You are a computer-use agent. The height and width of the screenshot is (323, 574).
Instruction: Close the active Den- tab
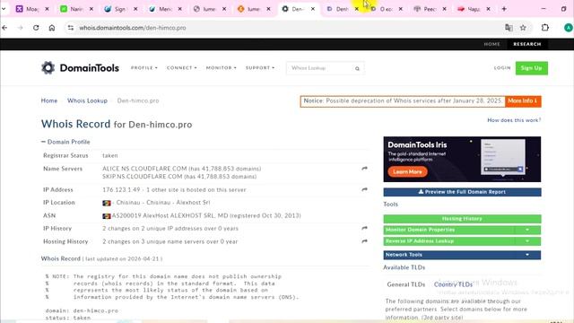pyautogui.click(x=313, y=9)
